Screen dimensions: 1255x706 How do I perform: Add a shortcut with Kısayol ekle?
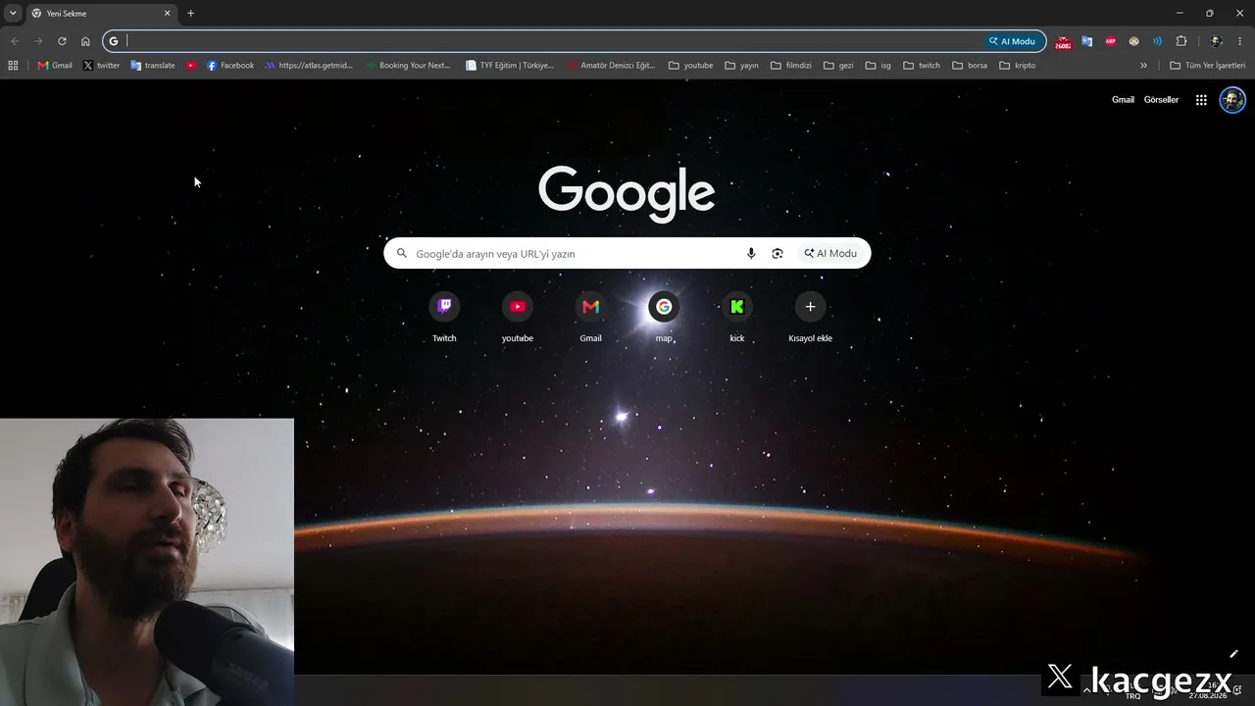coord(810,317)
